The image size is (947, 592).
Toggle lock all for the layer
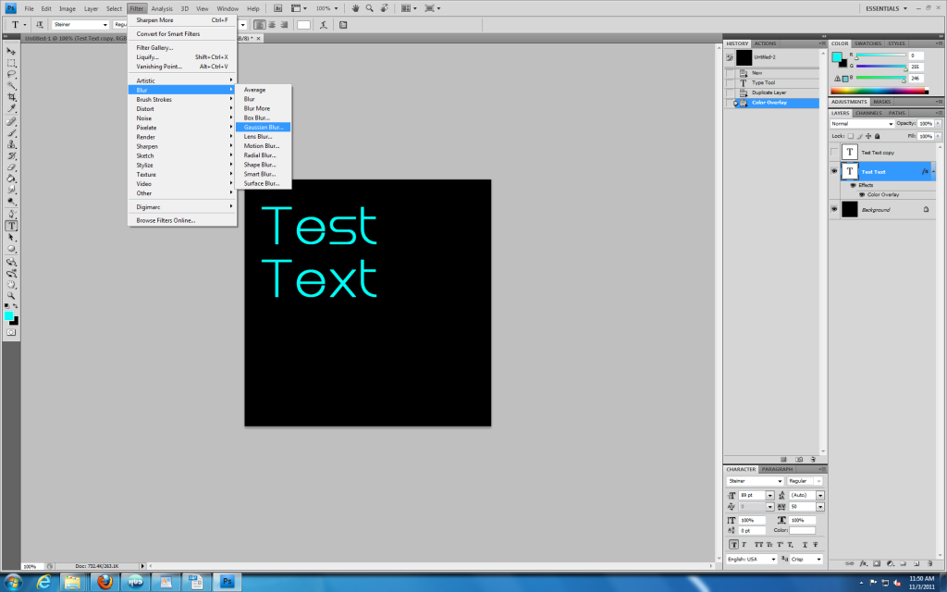pos(878,136)
